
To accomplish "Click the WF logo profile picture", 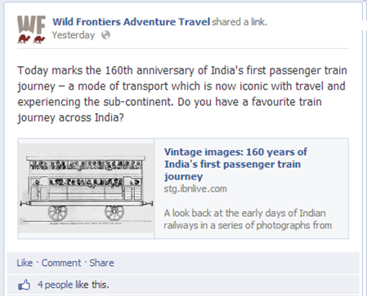I will click(x=31, y=29).
